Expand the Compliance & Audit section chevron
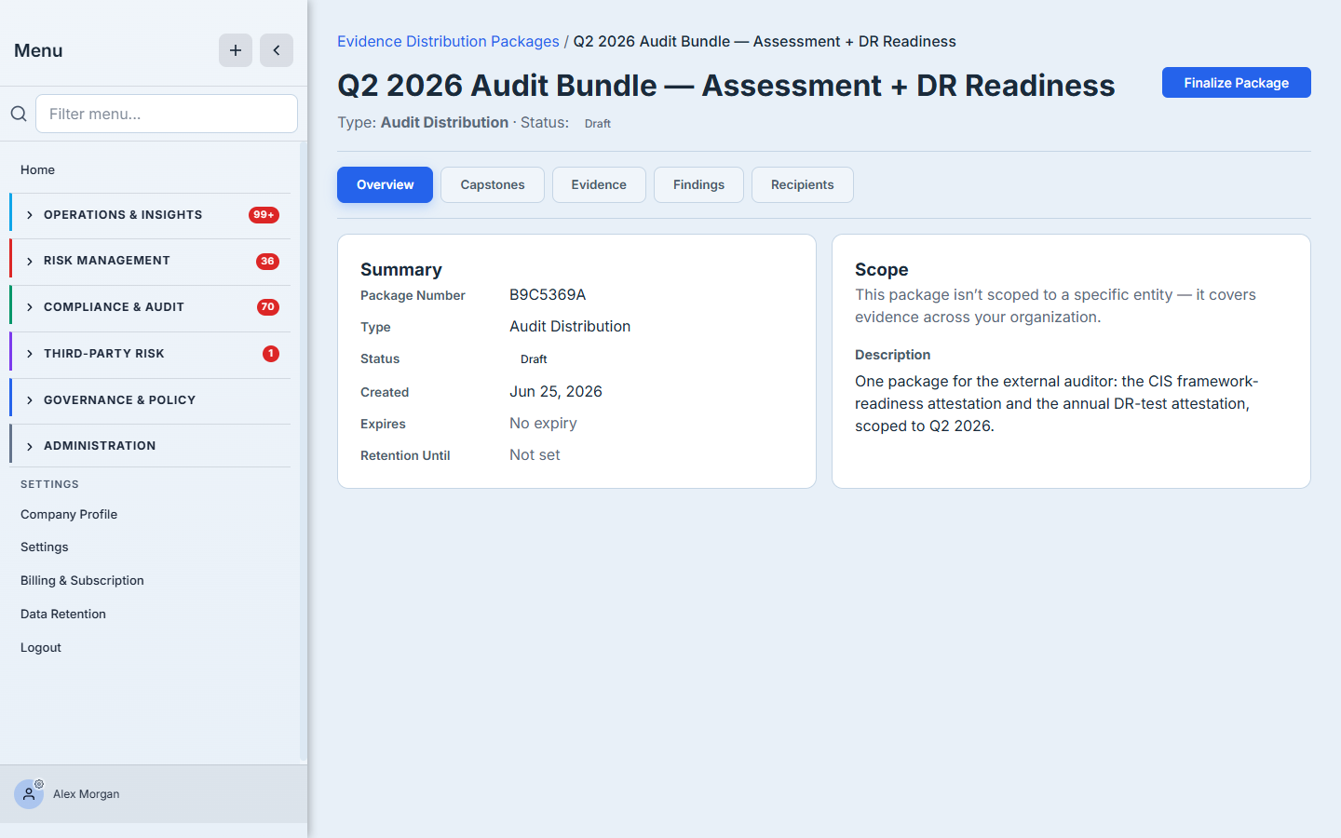 pos(30,307)
